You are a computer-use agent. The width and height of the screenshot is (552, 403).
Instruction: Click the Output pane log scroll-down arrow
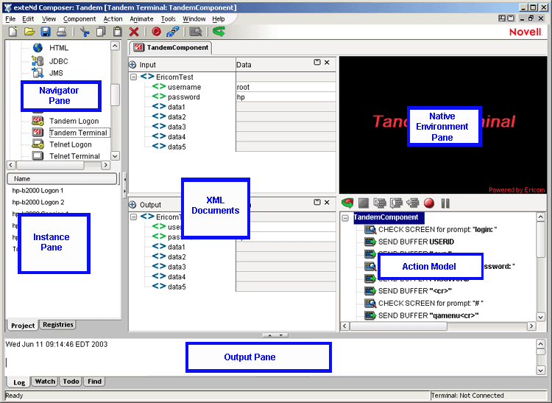[x=541, y=370]
